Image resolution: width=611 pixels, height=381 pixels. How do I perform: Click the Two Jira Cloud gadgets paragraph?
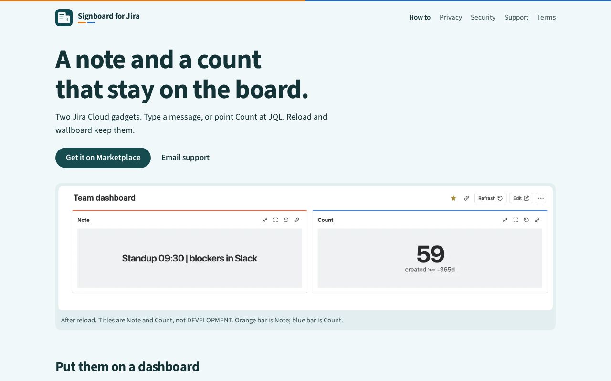pos(191,123)
